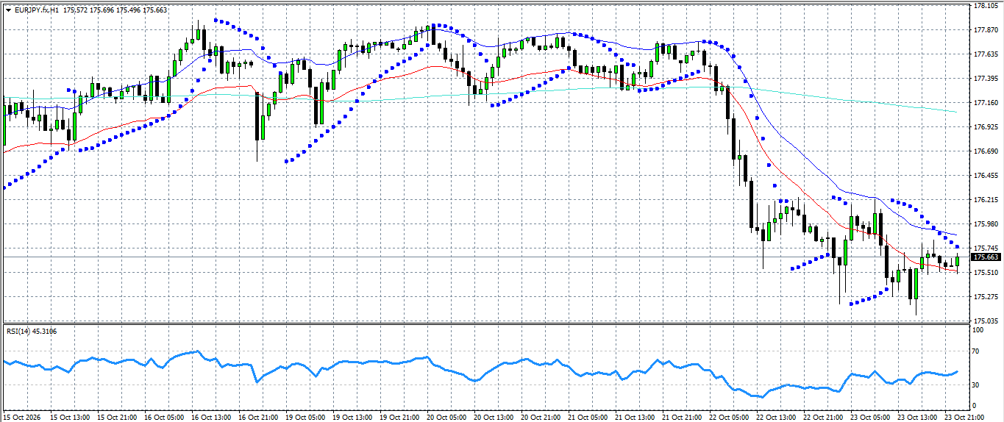Click the high price 175.696 in the header
Viewport: 1004px width, 422px height.
pos(102,10)
